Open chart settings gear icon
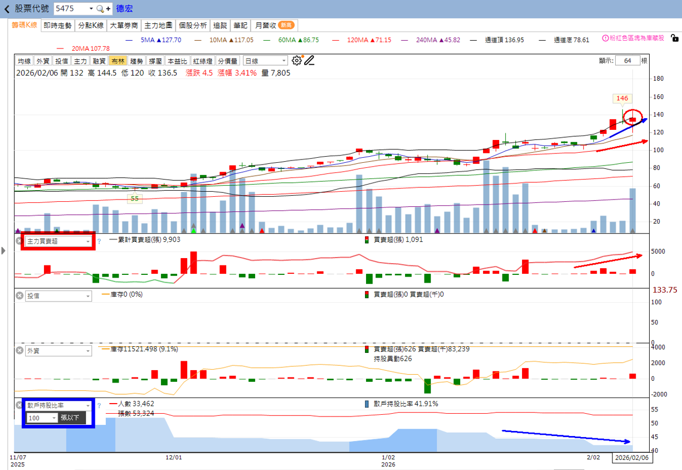Viewport: 682px width, 470px height. click(x=297, y=60)
